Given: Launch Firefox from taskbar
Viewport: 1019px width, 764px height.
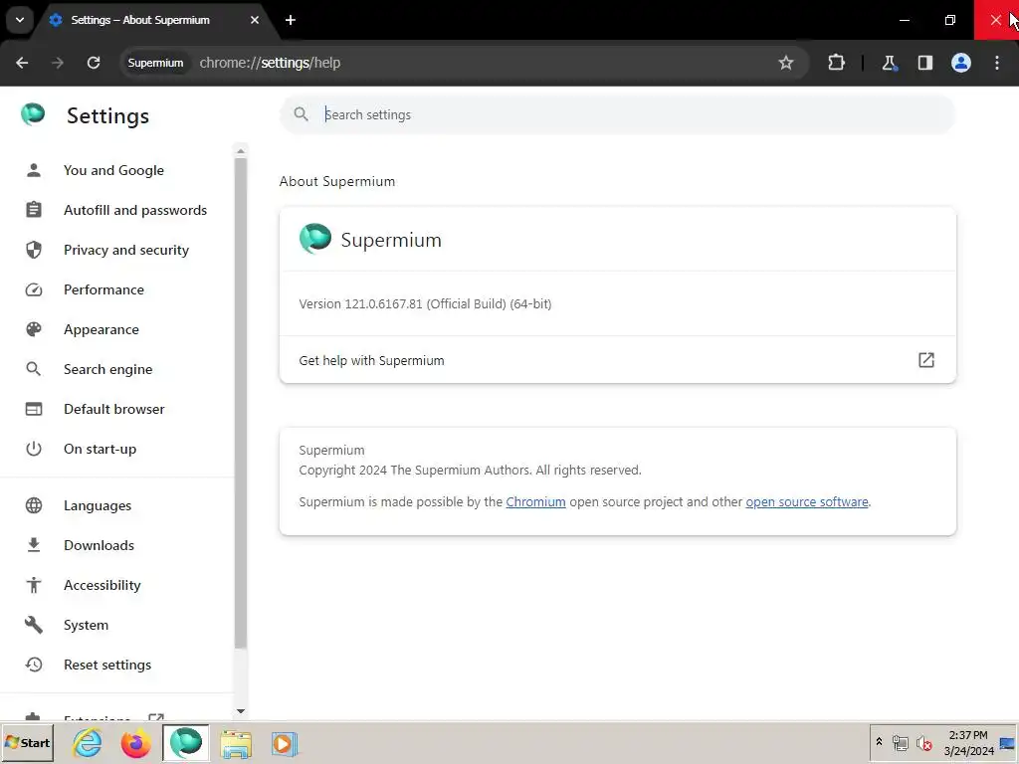Looking at the screenshot, I should coord(135,743).
